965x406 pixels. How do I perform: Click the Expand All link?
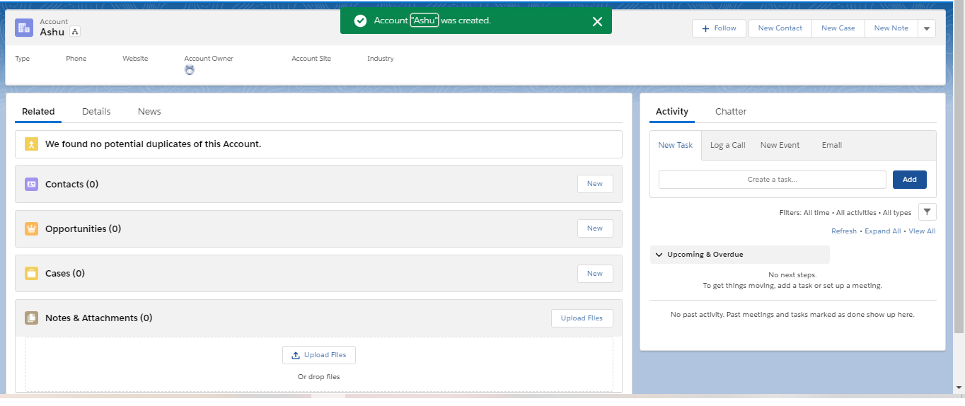point(883,231)
